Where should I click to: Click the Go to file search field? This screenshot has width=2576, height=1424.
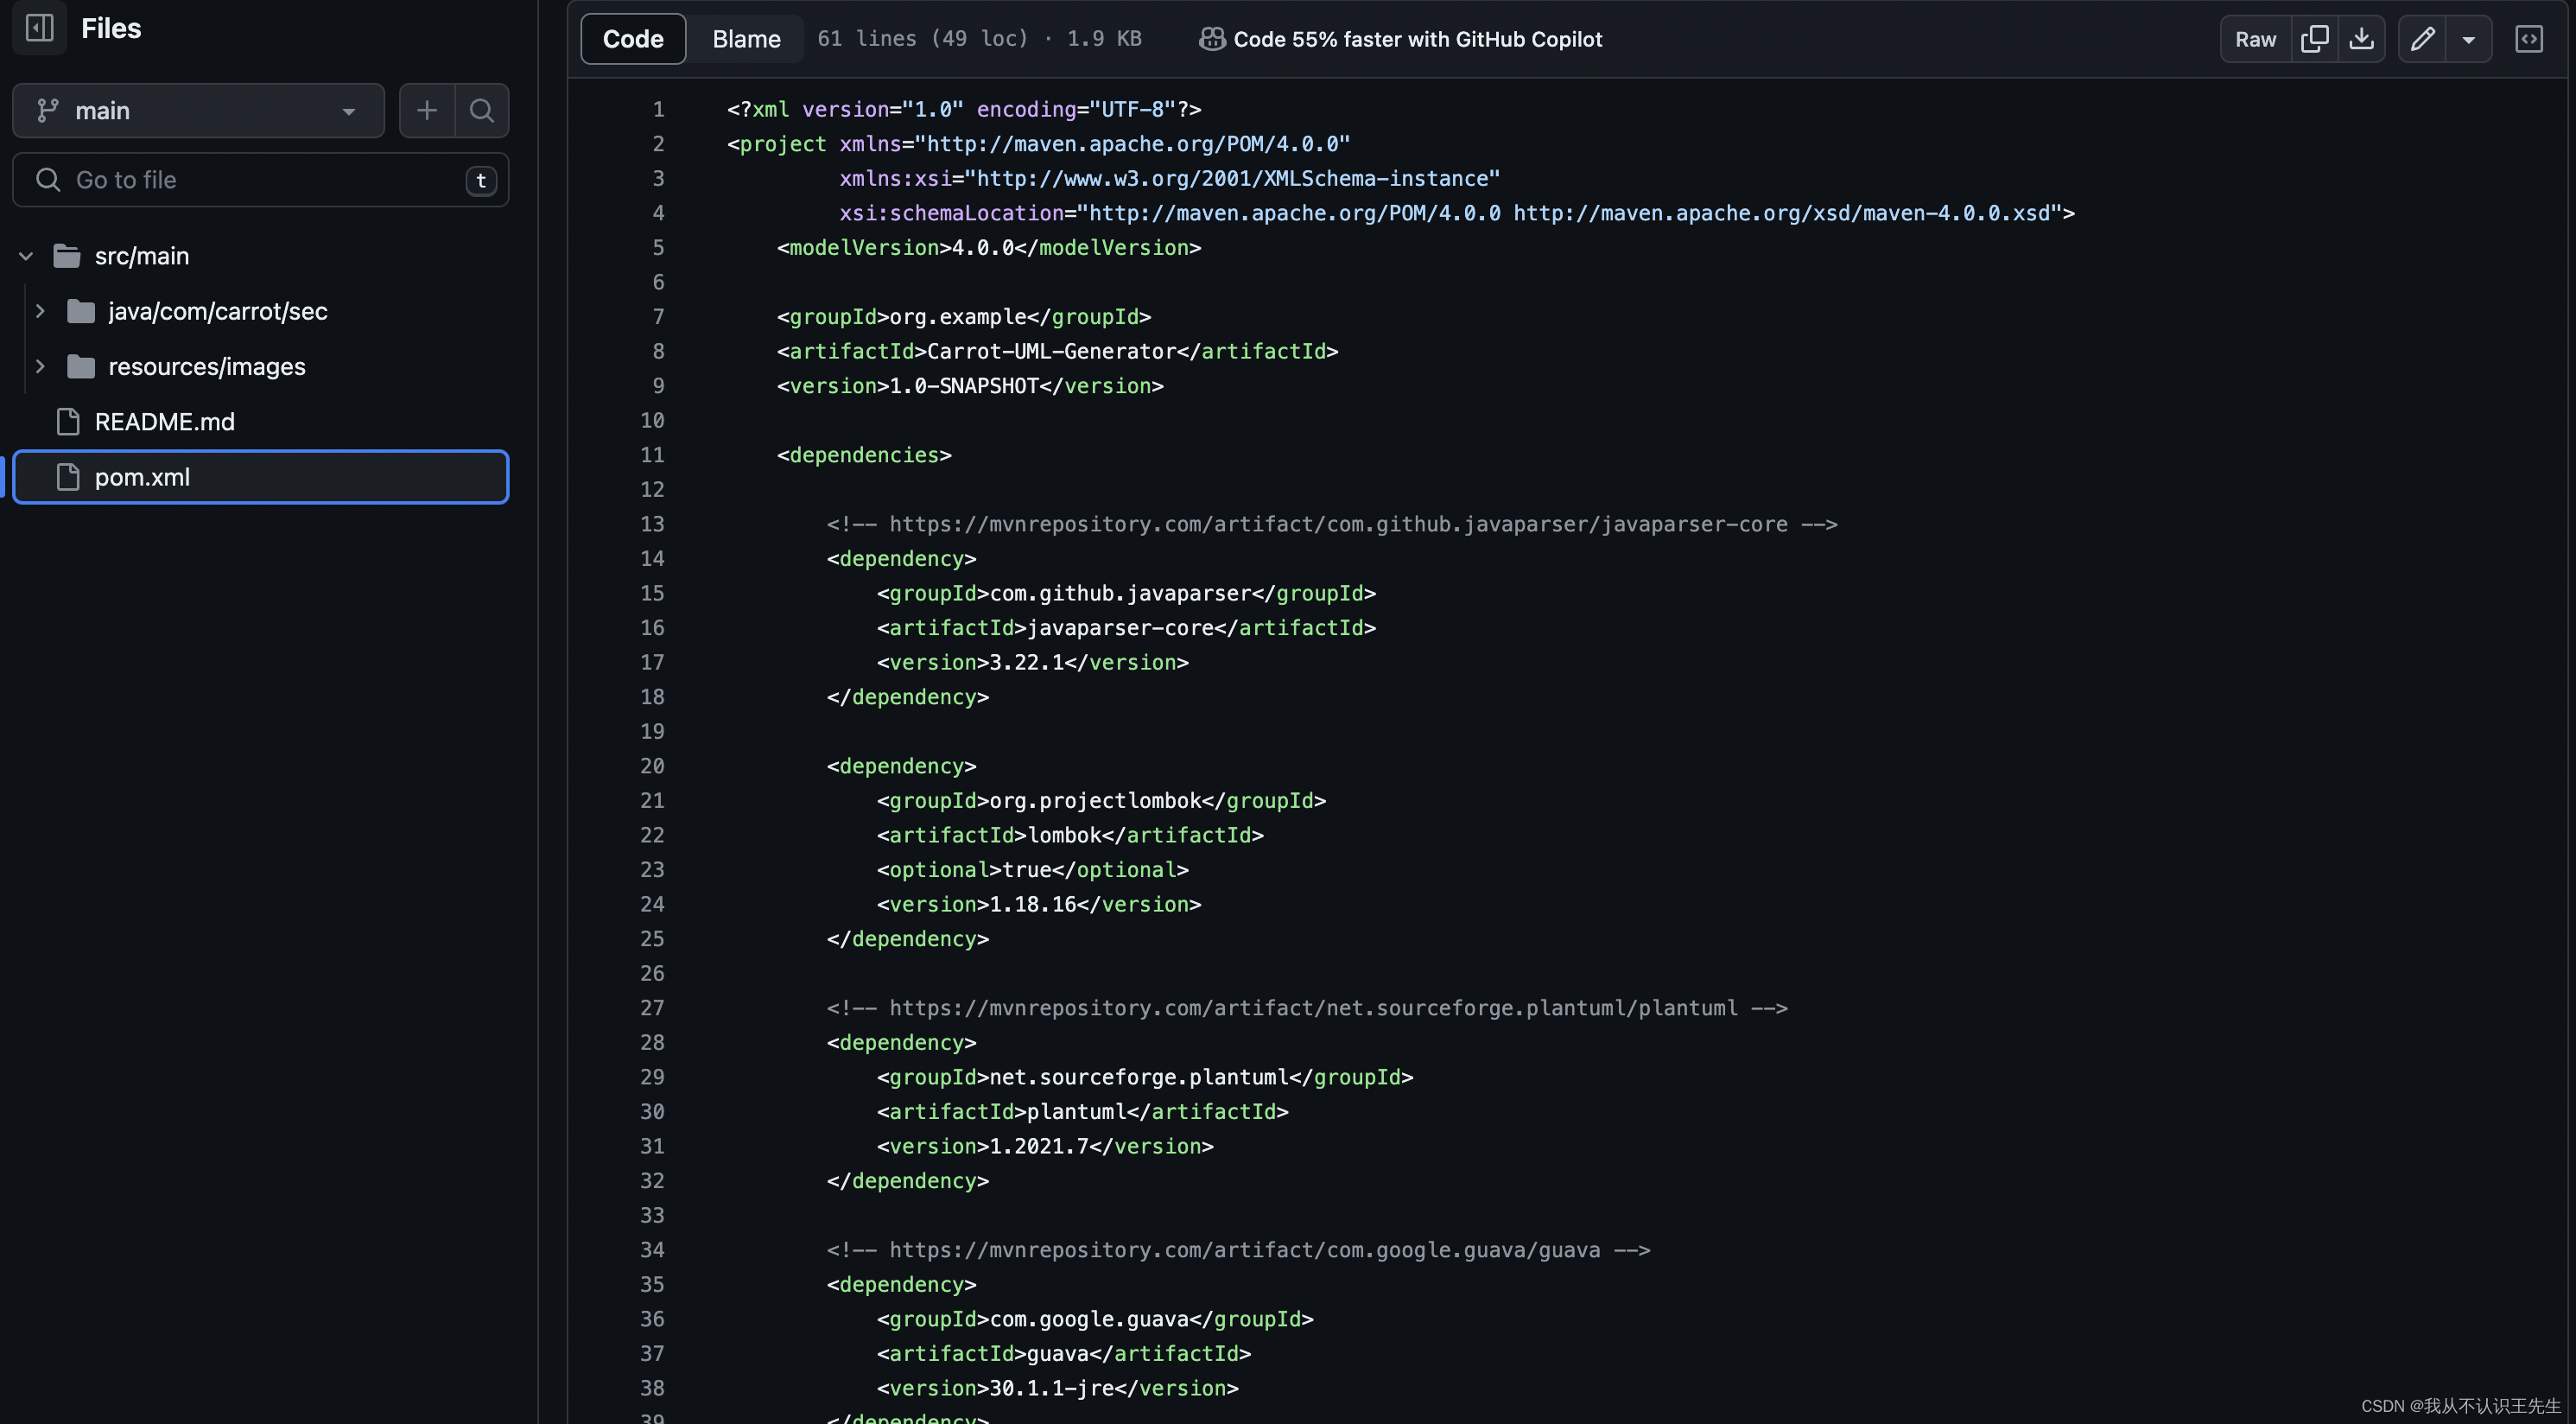tap(260, 180)
